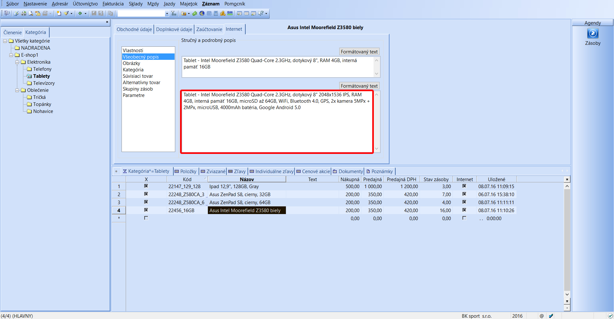Image resolution: width=614 pixels, height=319 pixels.
Task: Click lower Formátovaný text button
Action: pyautogui.click(x=359, y=86)
